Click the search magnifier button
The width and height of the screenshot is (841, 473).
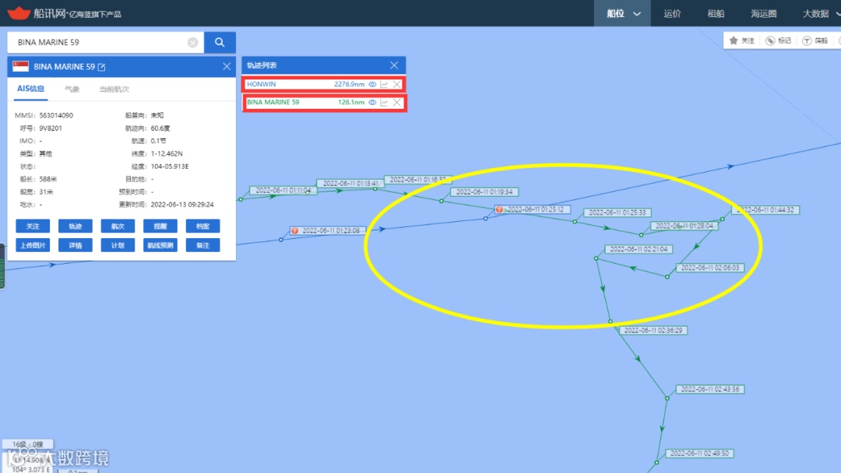tap(220, 42)
